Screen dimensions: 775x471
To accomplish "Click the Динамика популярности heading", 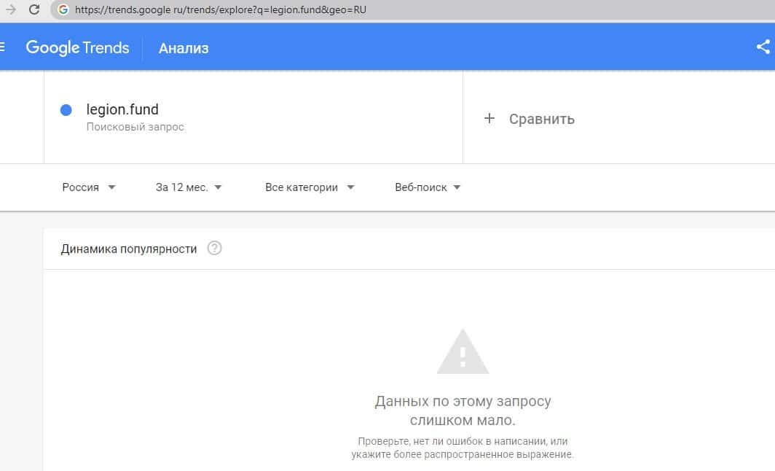I will [x=129, y=249].
